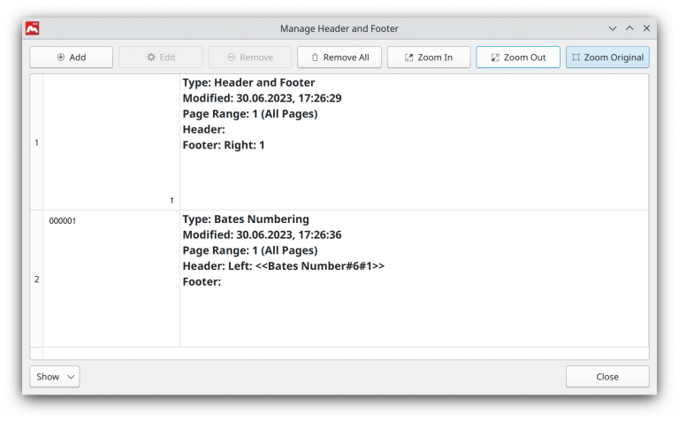The width and height of the screenshot is (679, 421).
Task: Close window with title bar X
Action: coord(646,28)
